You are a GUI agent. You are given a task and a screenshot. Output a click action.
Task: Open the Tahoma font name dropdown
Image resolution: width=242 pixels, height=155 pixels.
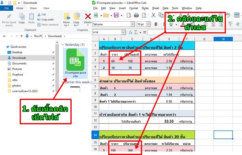click(x=133, y=24)
